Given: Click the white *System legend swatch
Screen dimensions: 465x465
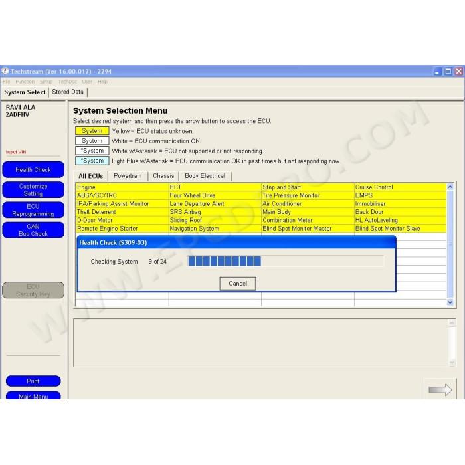Looking at the screenshot, I should pos(92,151).
